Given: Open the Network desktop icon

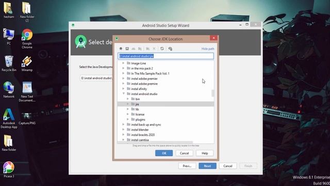Looking at the screenshot, I should [x=9, y=89].
